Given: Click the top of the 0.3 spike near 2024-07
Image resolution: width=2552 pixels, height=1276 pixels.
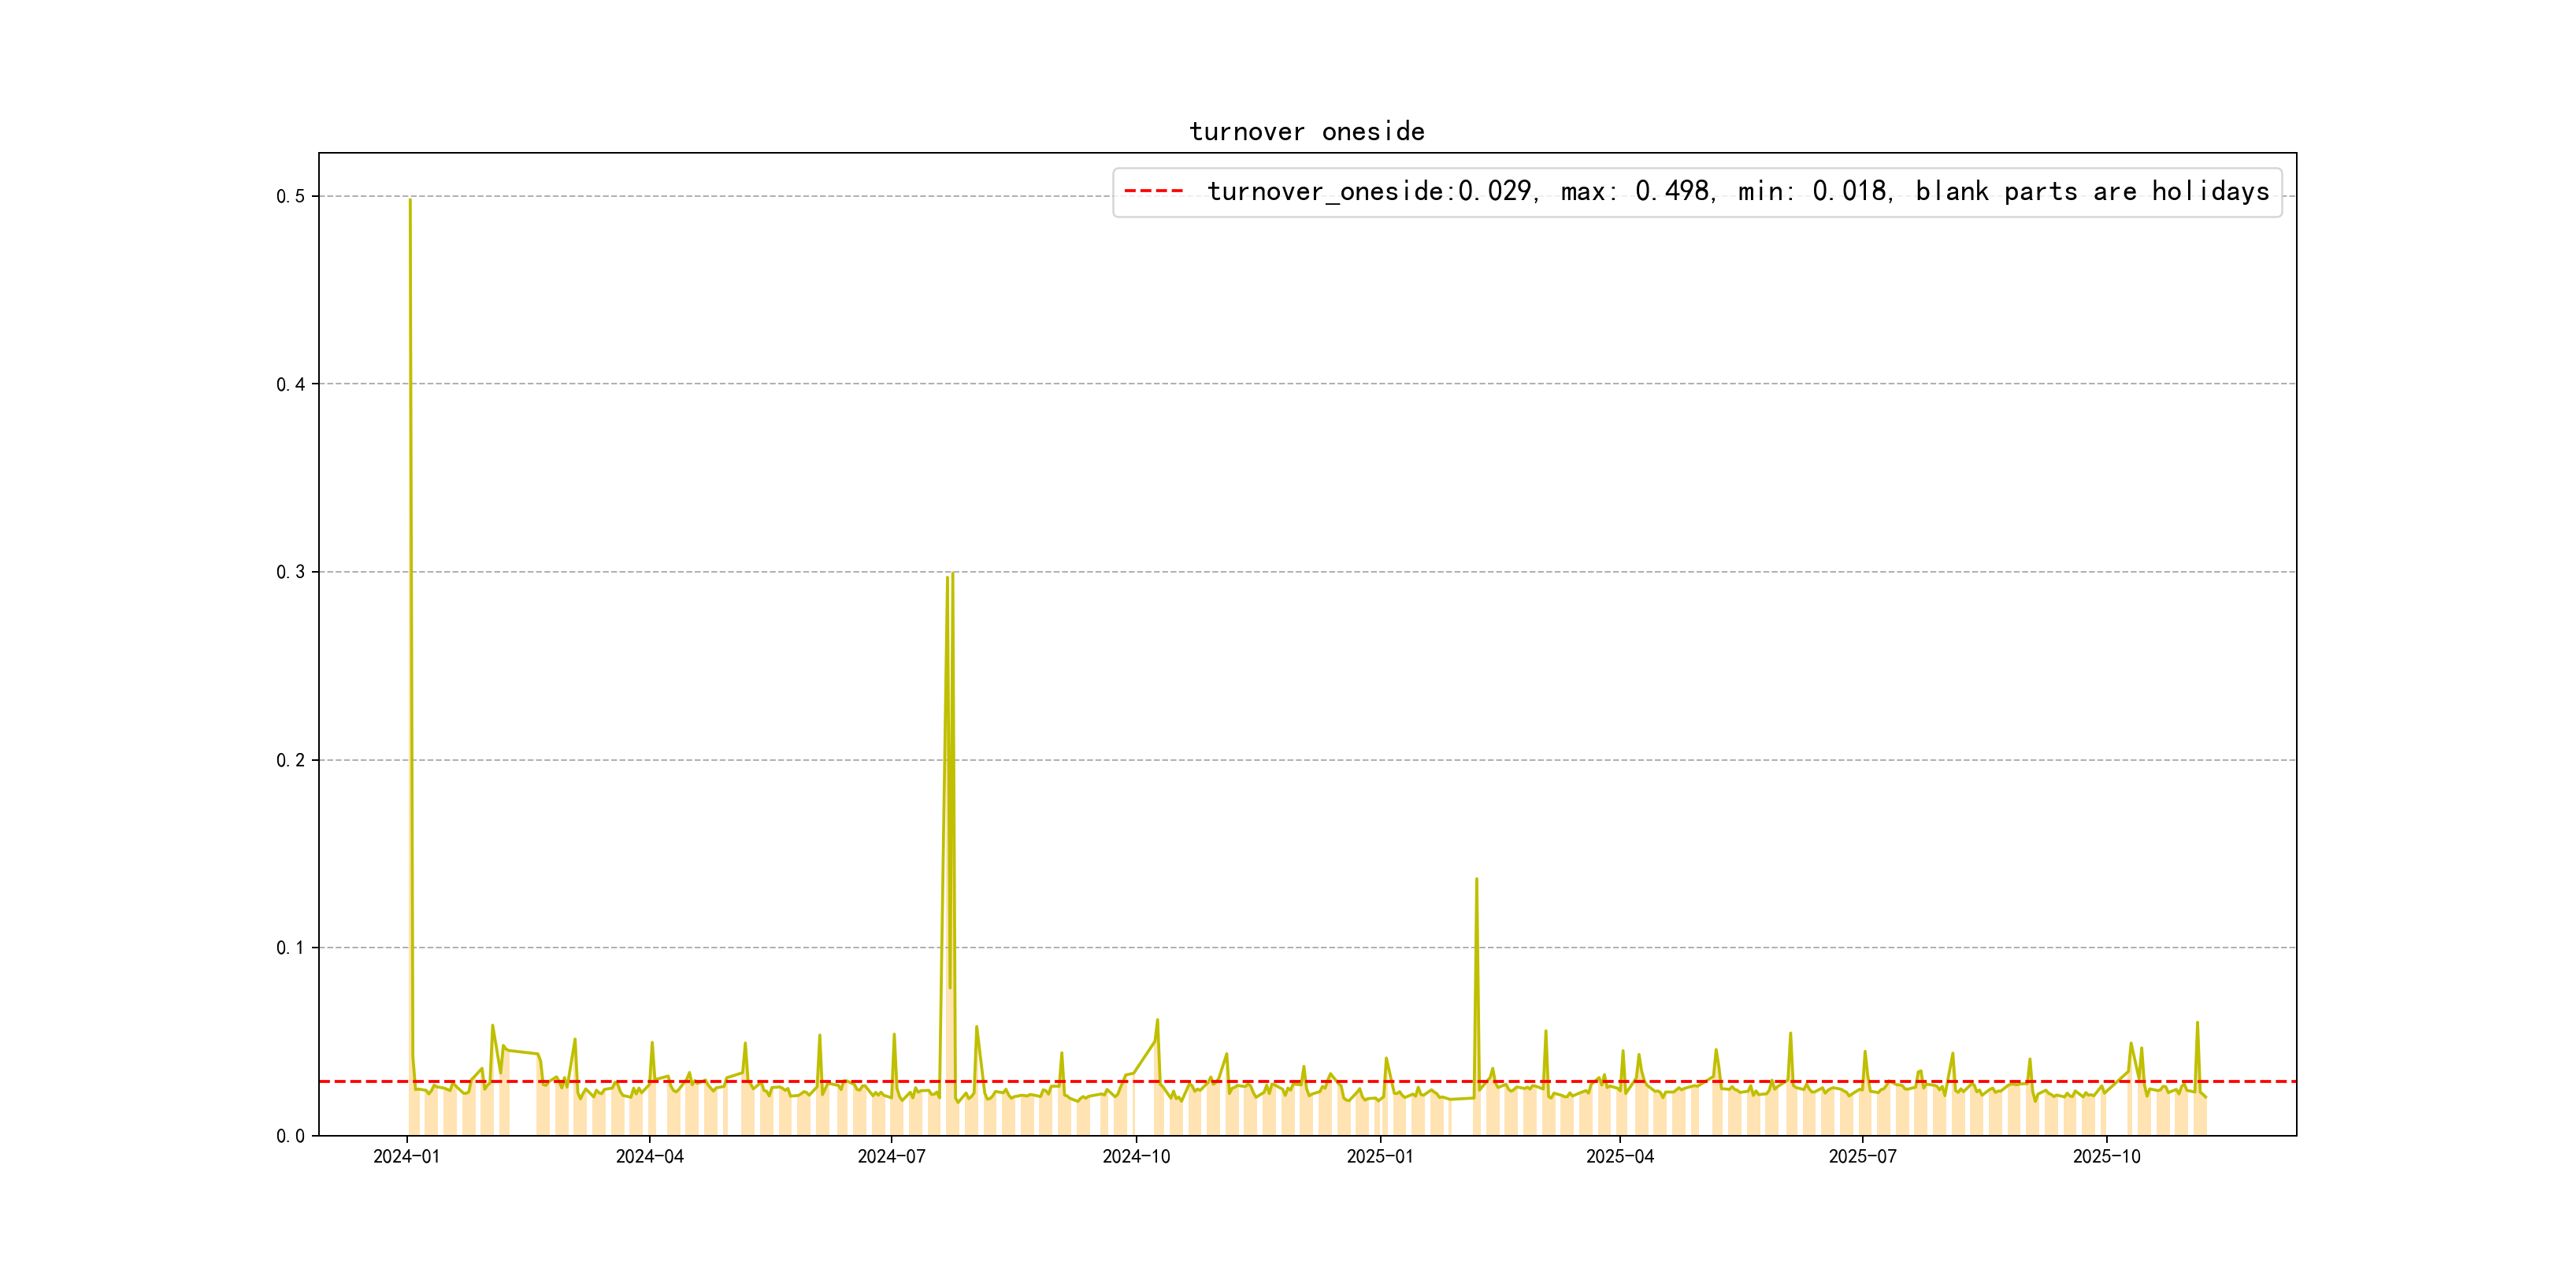Looking at the screenshot, I should [x=952, y=573].
